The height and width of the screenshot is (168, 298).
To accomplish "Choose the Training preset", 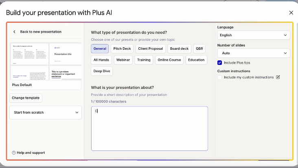I will 144,60.
